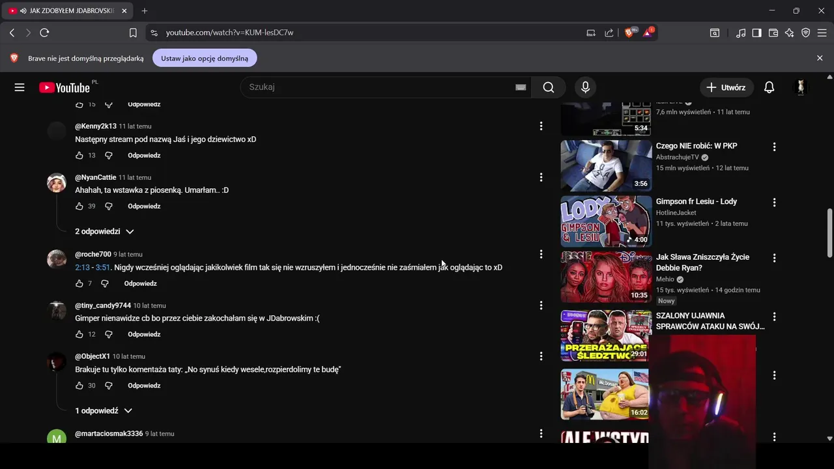This screenshot has width=834, height=469.
Task: Dismiss the default browser infobar
Action: [820, 58]
